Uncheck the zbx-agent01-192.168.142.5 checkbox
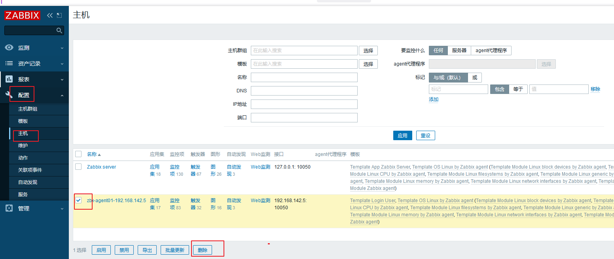Viewport: 614px width, 259px height. click(x=78, y=200)
